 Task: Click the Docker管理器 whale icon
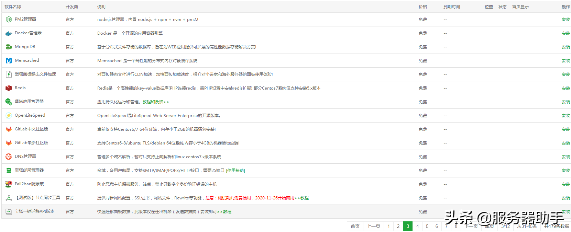[9, 33]
